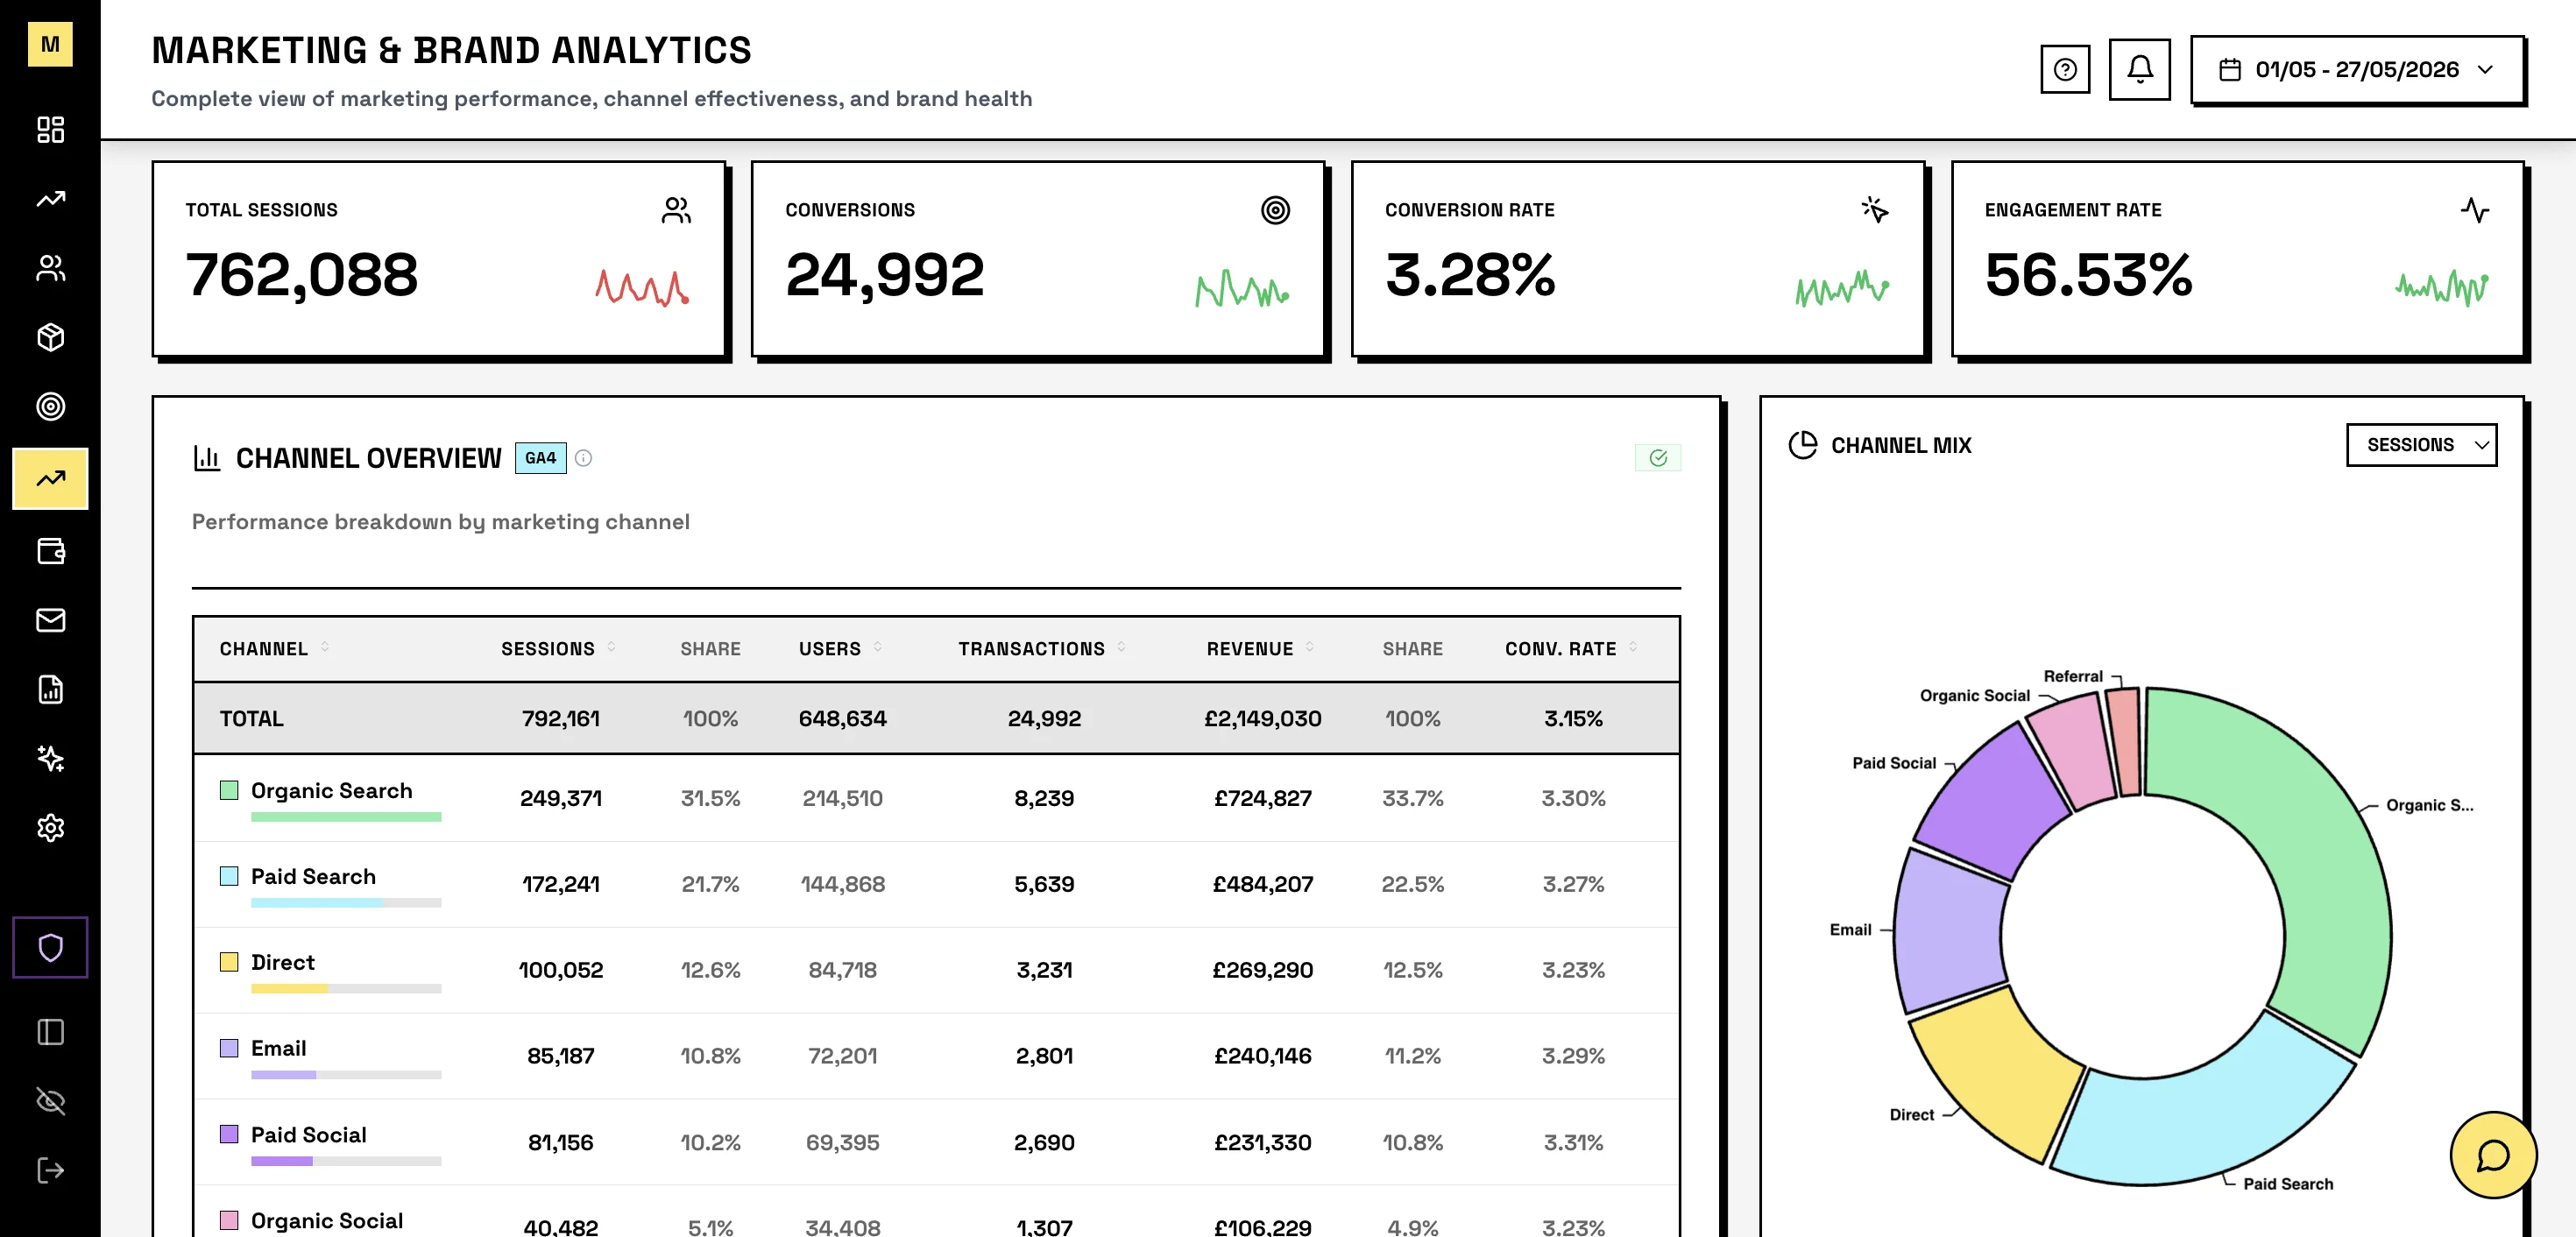Click the info icon next to GA4 badge
2576x1237 pixels.
583,458
